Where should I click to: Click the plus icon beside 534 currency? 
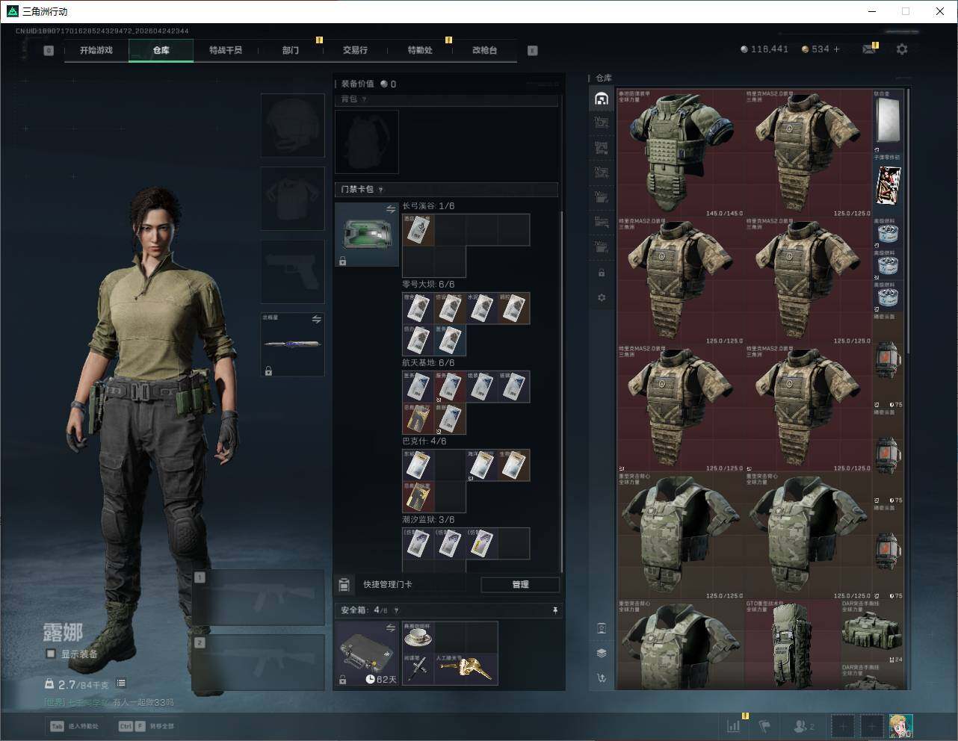836,49
